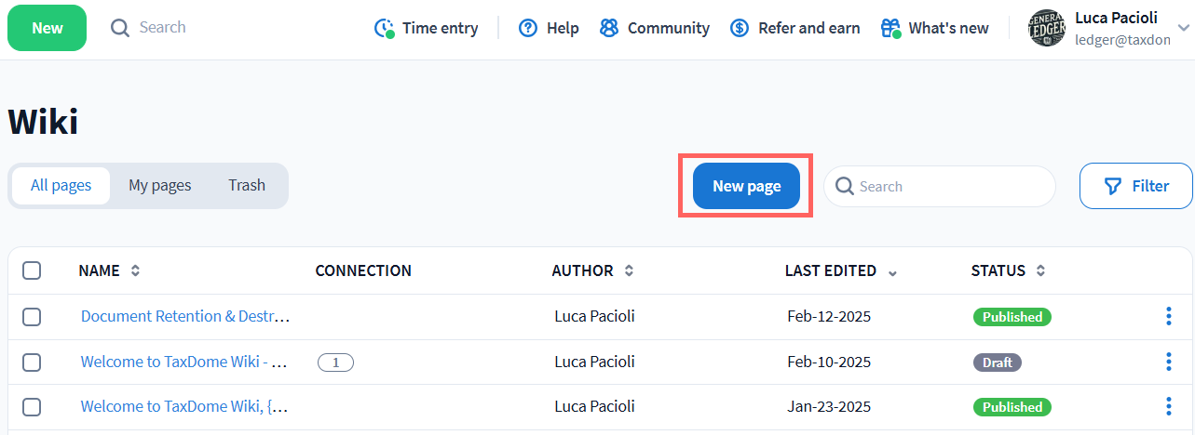This screenshot has width=1195, height=435.
Task: Sort pages by the Status column arrows
Action: click(1040, 271)
